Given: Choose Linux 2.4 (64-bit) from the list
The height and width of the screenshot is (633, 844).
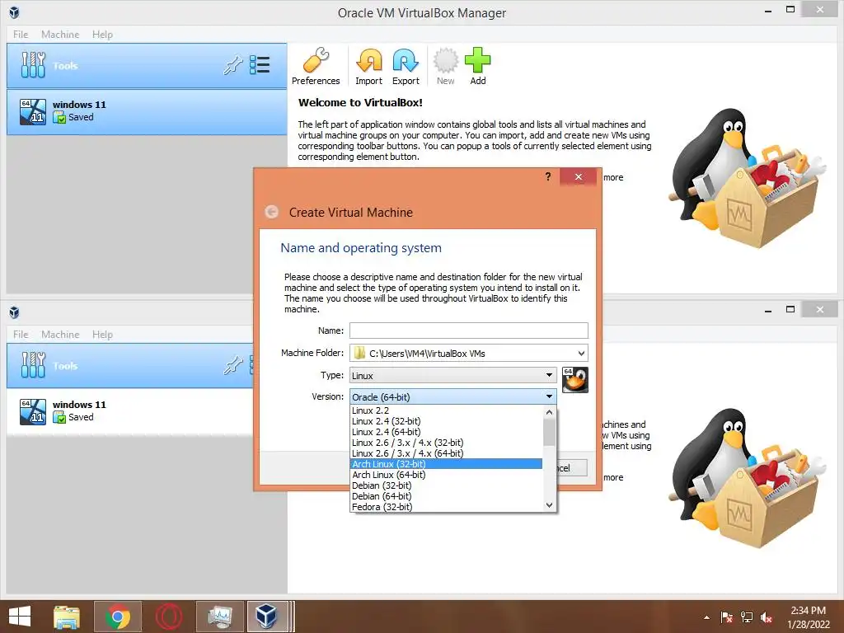Looking at the screenshot, I should [446, 432].
